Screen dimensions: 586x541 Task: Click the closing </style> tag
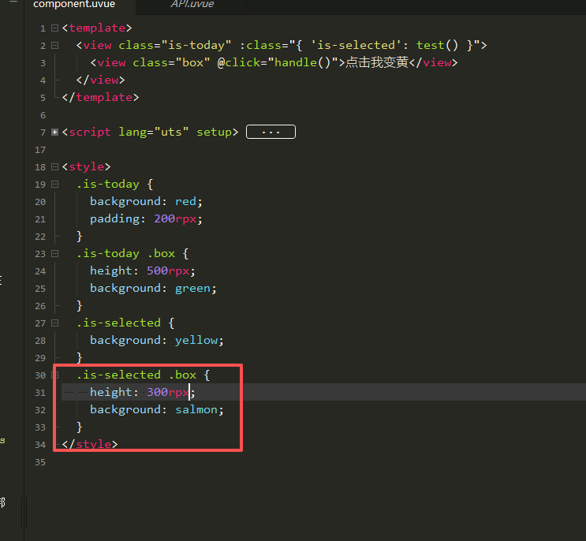tap(89, 444)
